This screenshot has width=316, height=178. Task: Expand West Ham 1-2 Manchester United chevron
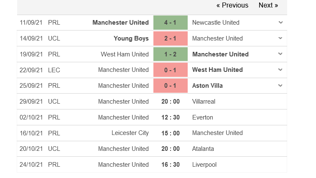tap(280, 54)
